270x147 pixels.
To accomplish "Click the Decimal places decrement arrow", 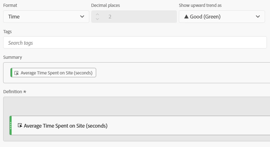I will point(97,19).
